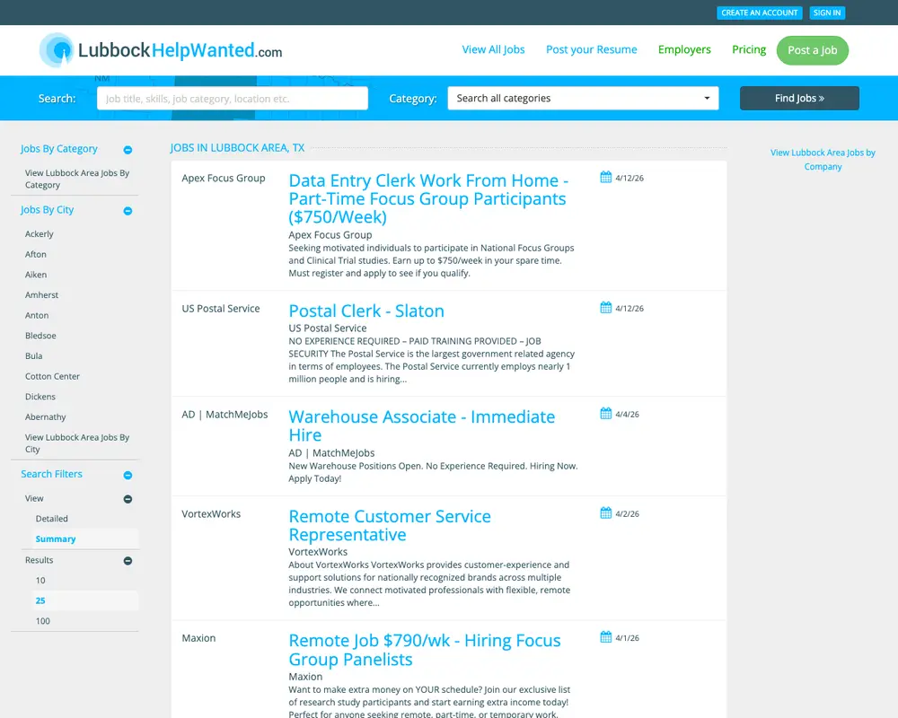The height and width of the screenshot is (718, 898).
Task: Click AD | MatchMeJobs in the left company column
Action: (224, 415)
